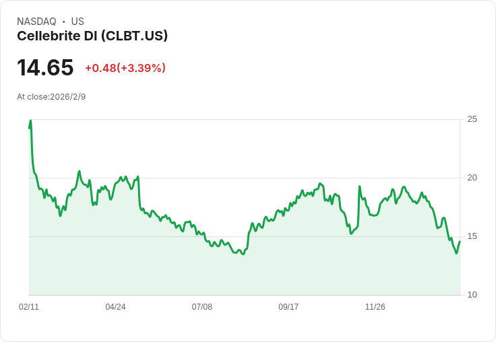The image size is (496, 342).
Task: Click the red +0.48(+3.39%) change value
Action: click(125, 68)
